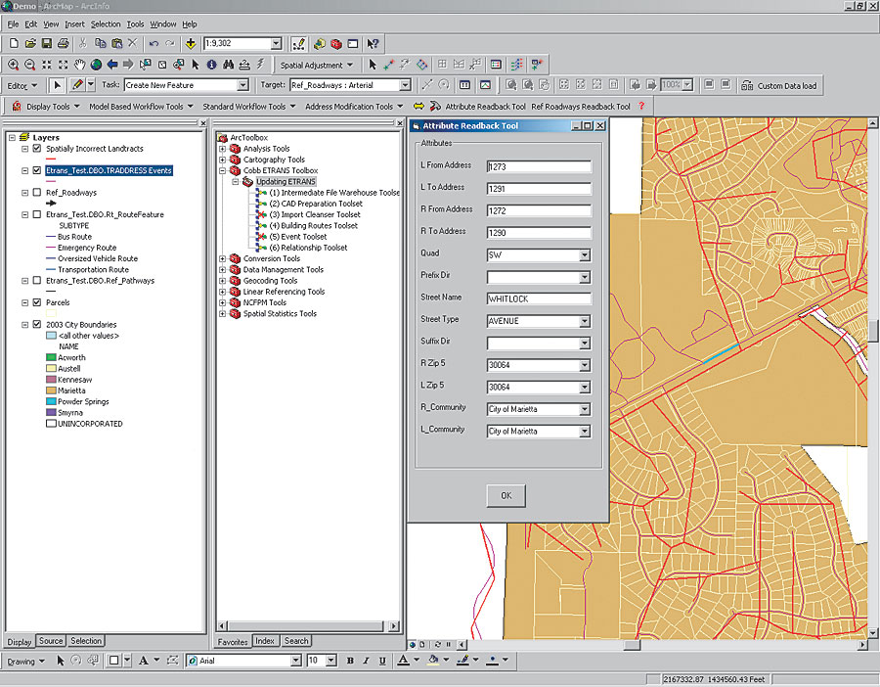Toggle the Parcels layer checkbox

pos(37,302)
